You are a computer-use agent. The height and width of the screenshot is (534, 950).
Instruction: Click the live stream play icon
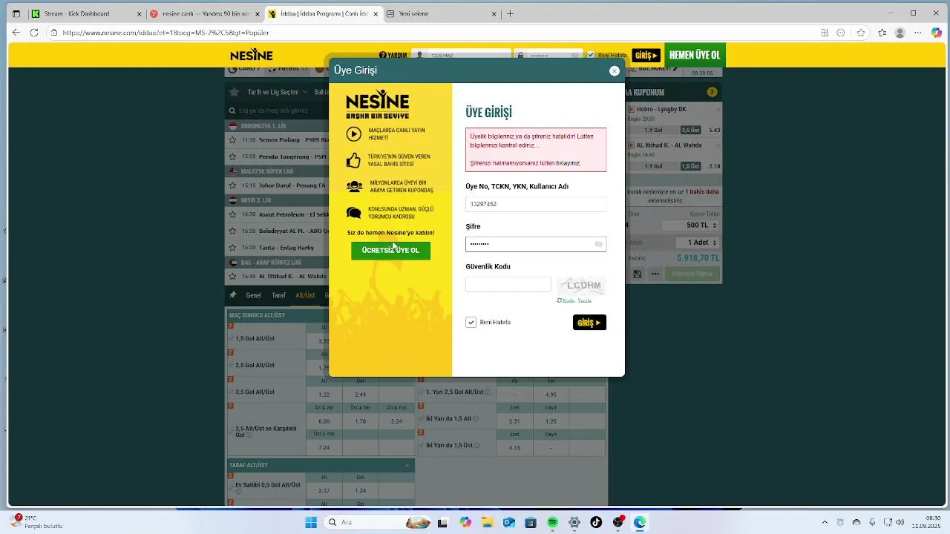coord(354,134)
